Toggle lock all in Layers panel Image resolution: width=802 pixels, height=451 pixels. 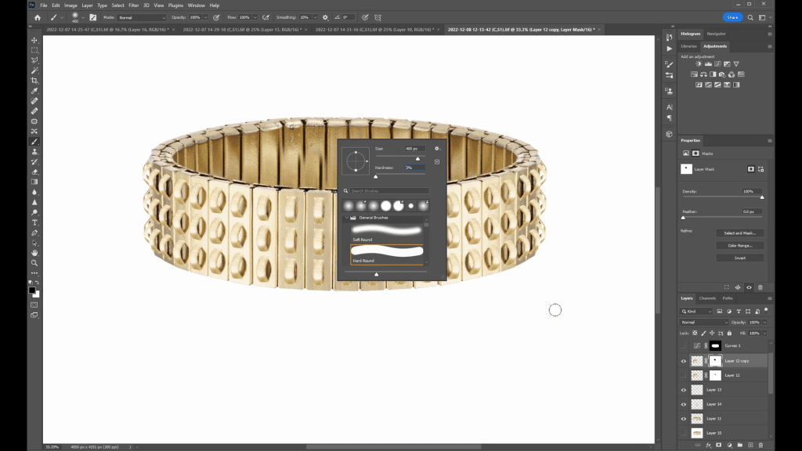(729, 333)
